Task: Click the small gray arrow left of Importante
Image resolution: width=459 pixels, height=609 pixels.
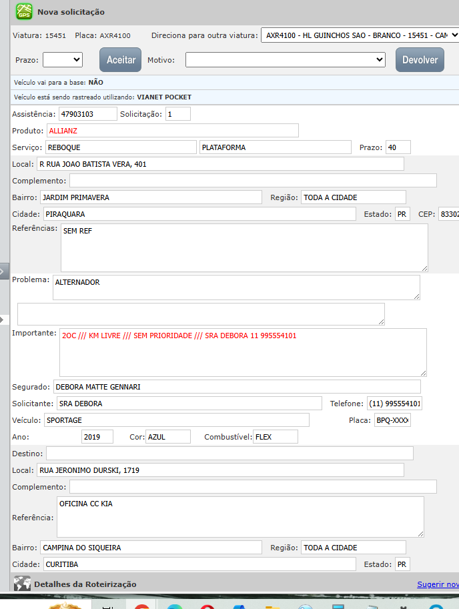Action: [x=3, y=320]
